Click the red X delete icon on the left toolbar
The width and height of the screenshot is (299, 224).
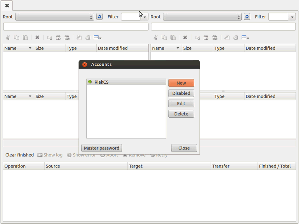(37, 37)
